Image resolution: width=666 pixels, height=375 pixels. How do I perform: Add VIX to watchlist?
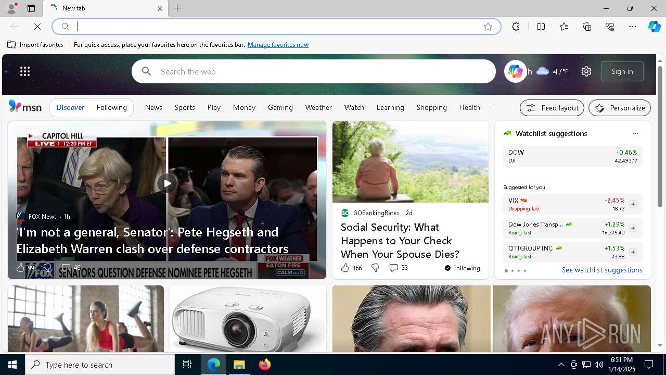tap(633, 204)
